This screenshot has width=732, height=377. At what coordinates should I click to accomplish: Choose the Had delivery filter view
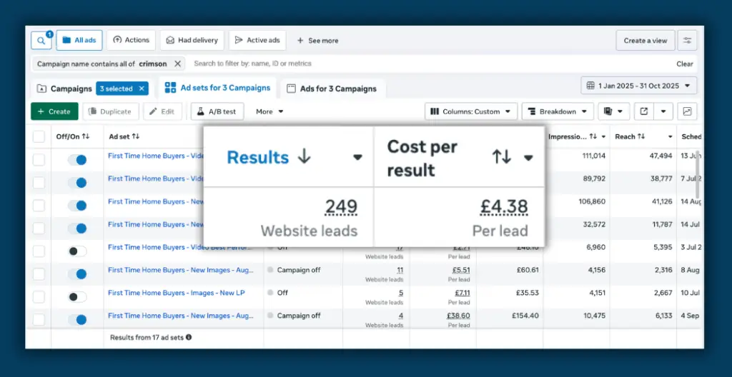pyautogui.click(x=192, y=41)
